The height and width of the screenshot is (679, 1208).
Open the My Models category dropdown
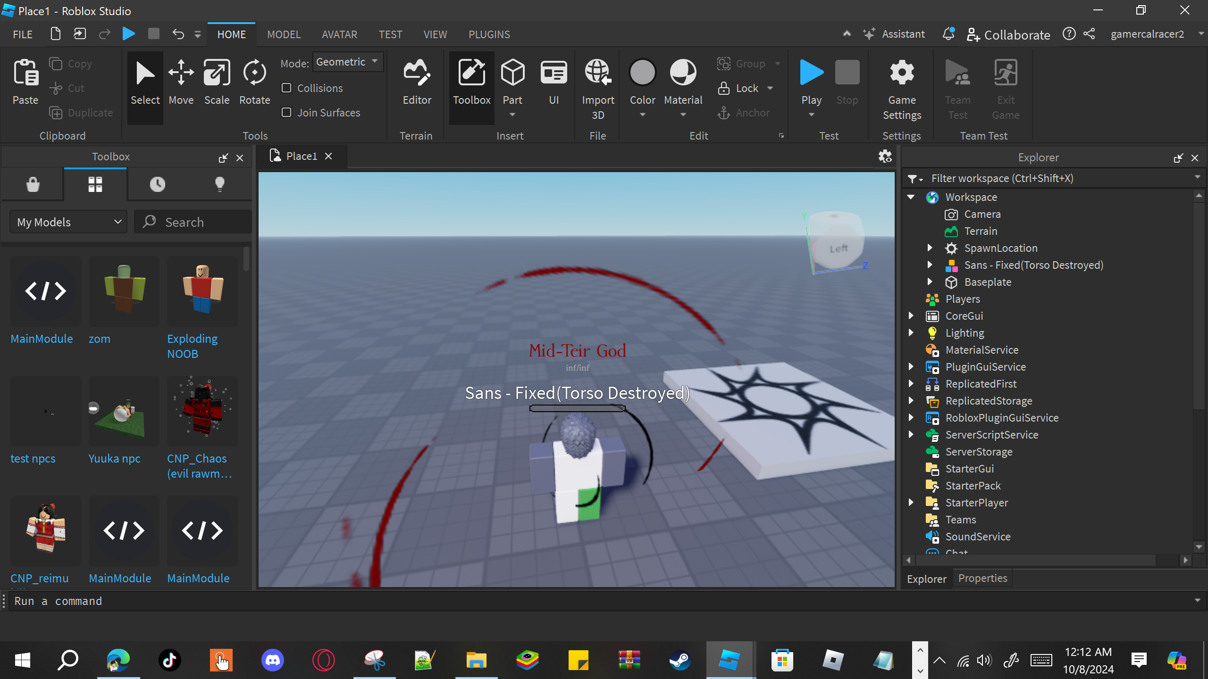69,222
